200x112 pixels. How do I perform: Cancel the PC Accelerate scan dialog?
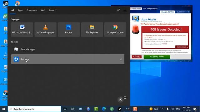tap(137, 57)
